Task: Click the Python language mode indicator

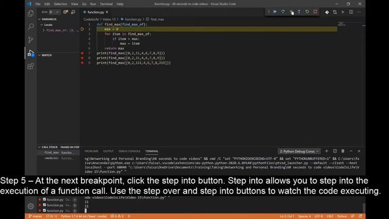Action: coord(342,217)
